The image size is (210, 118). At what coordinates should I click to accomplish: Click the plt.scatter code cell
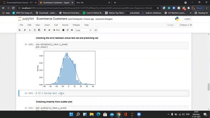(x=112, y=108)
